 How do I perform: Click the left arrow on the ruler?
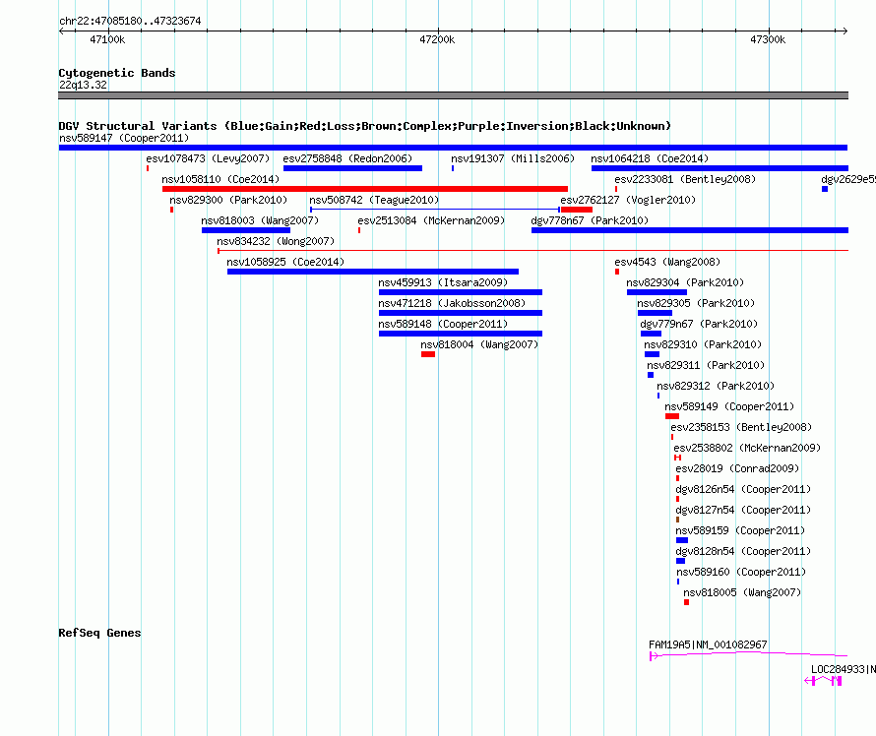pos(61,31)
